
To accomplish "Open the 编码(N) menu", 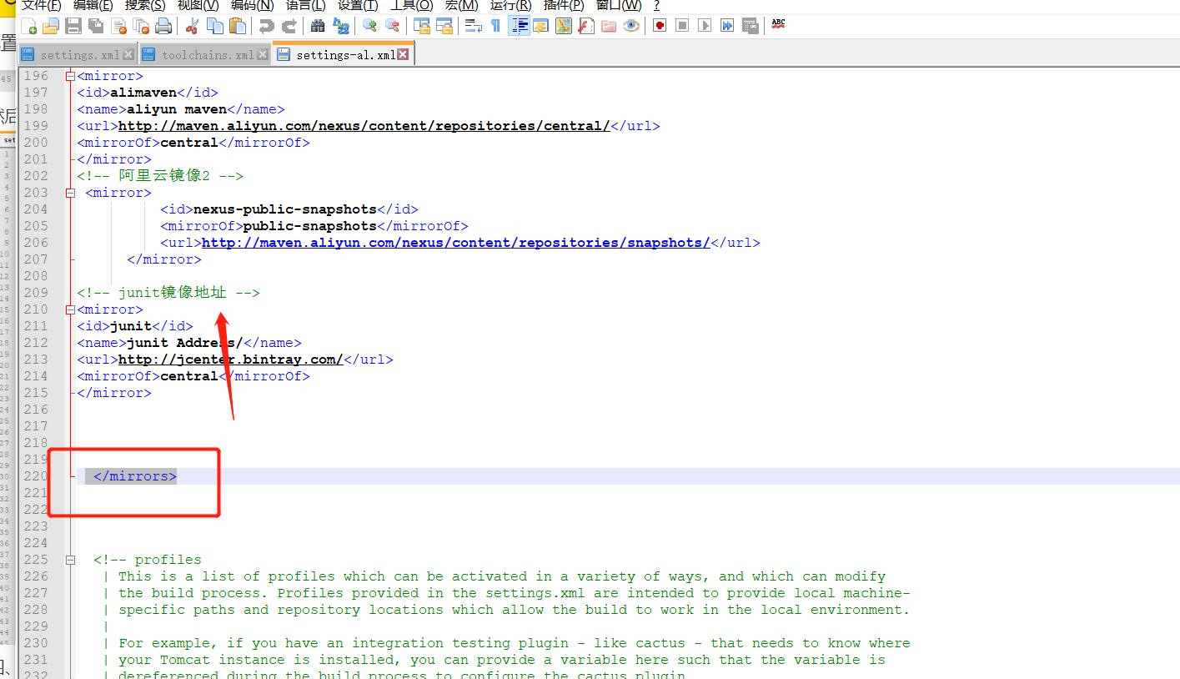I will click(252, 5).
